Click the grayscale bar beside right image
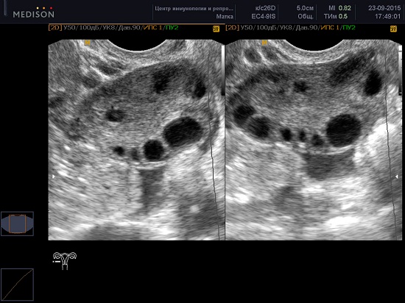This screenshot has width=405, height=303. pyautogui.click(x=400, y=70)
